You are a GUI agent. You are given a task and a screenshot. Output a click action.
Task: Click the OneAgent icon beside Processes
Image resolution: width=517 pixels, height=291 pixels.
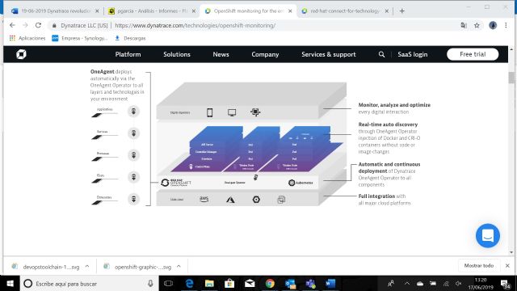coord(133,155)
